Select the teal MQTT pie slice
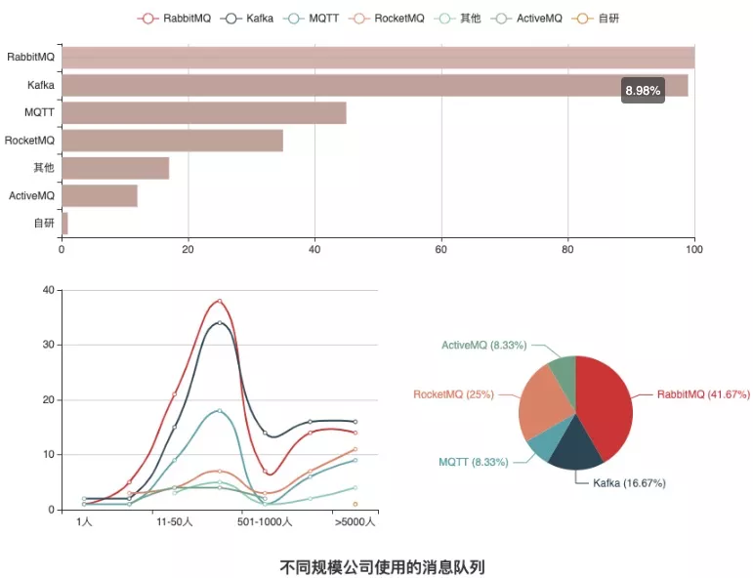This screenshot has height=578, width=753. pyautogui.click(x=550, y=439)
